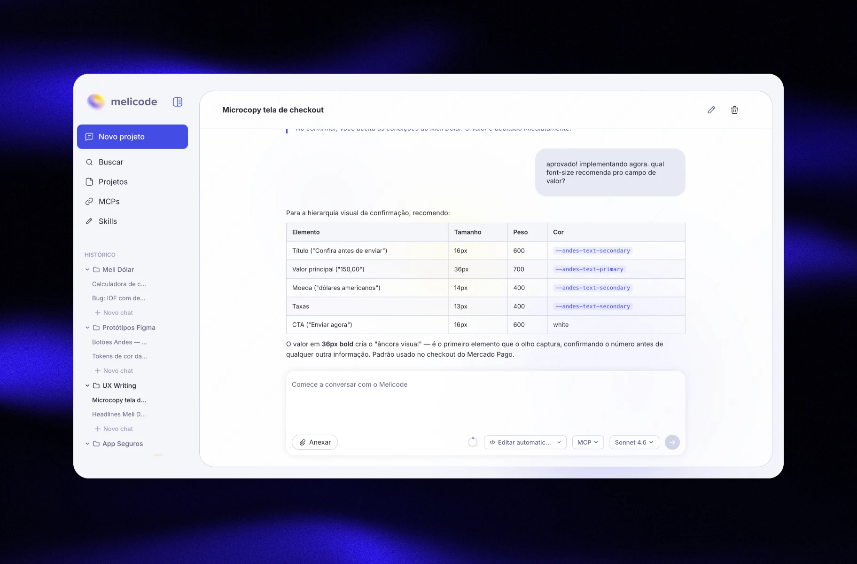
Task: Click the HISTÓRICO section label
Action: (x=100, y=255)
